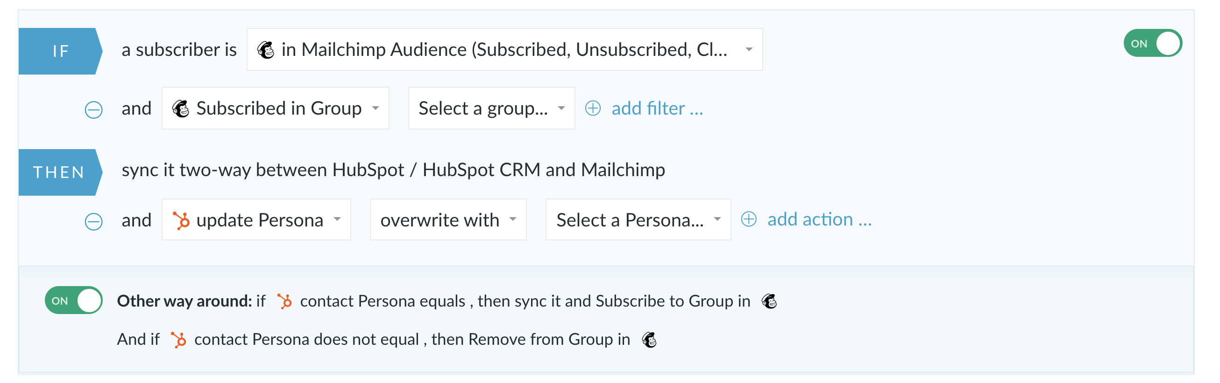The height and width of the screenshot is (383, 1220).
Task: Expand the Select a group dropdown
Action: [492, 108]
